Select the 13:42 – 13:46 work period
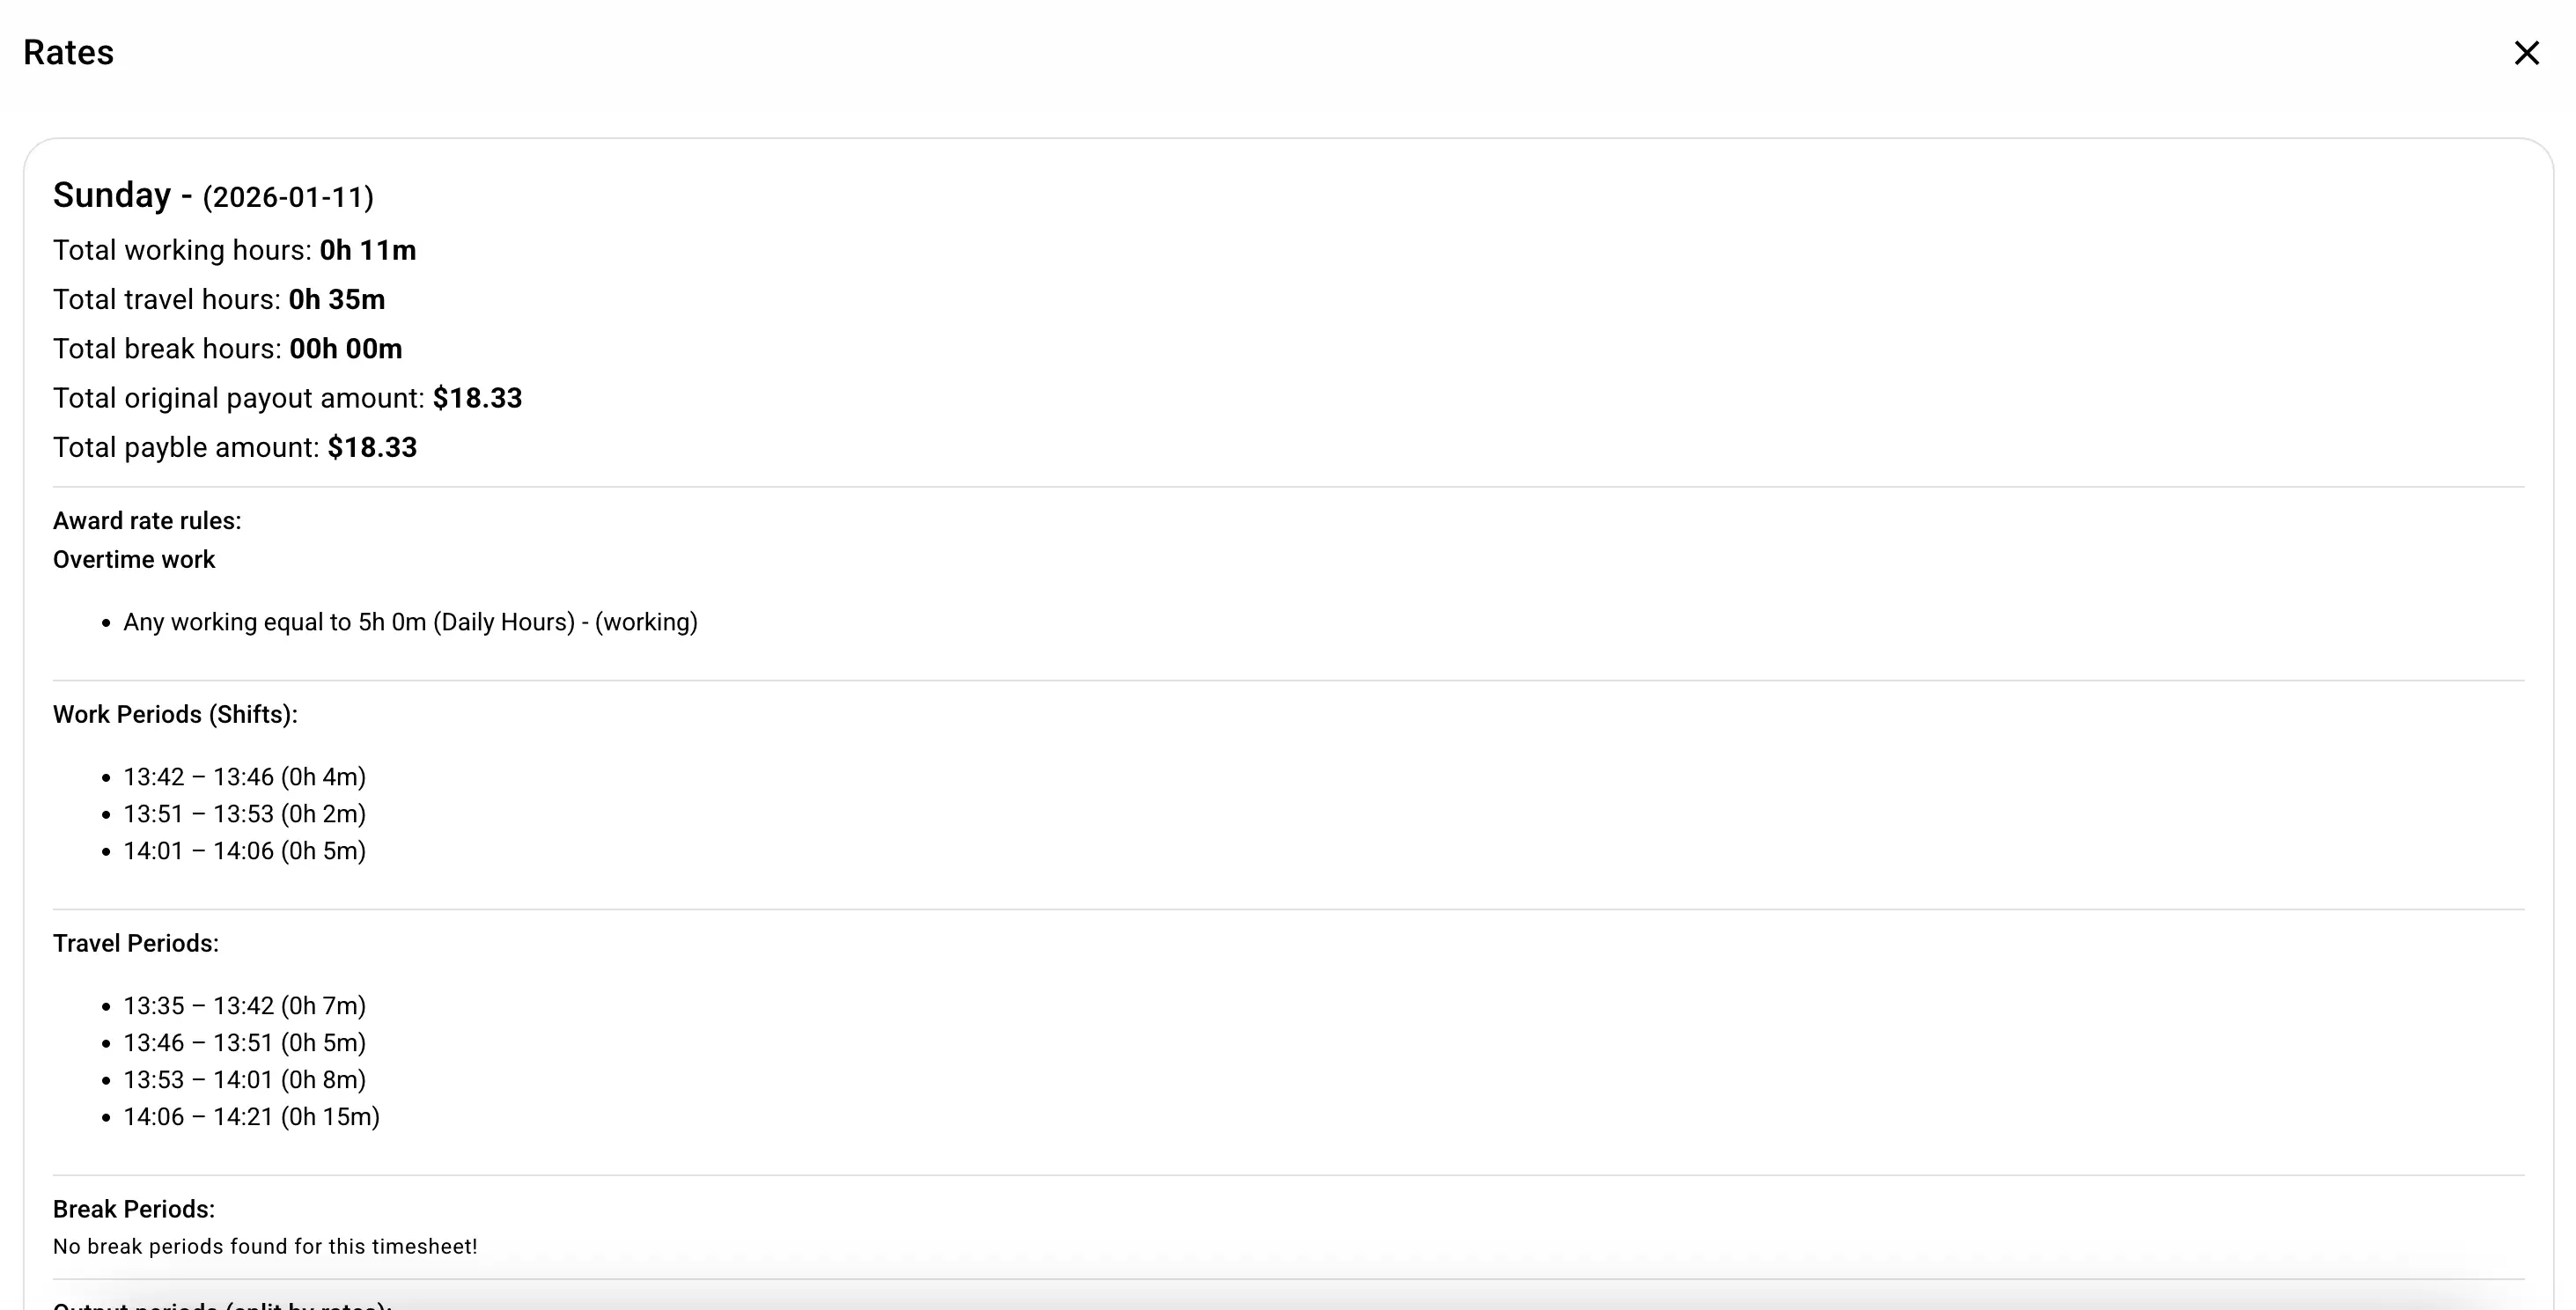 click(244, 777)
